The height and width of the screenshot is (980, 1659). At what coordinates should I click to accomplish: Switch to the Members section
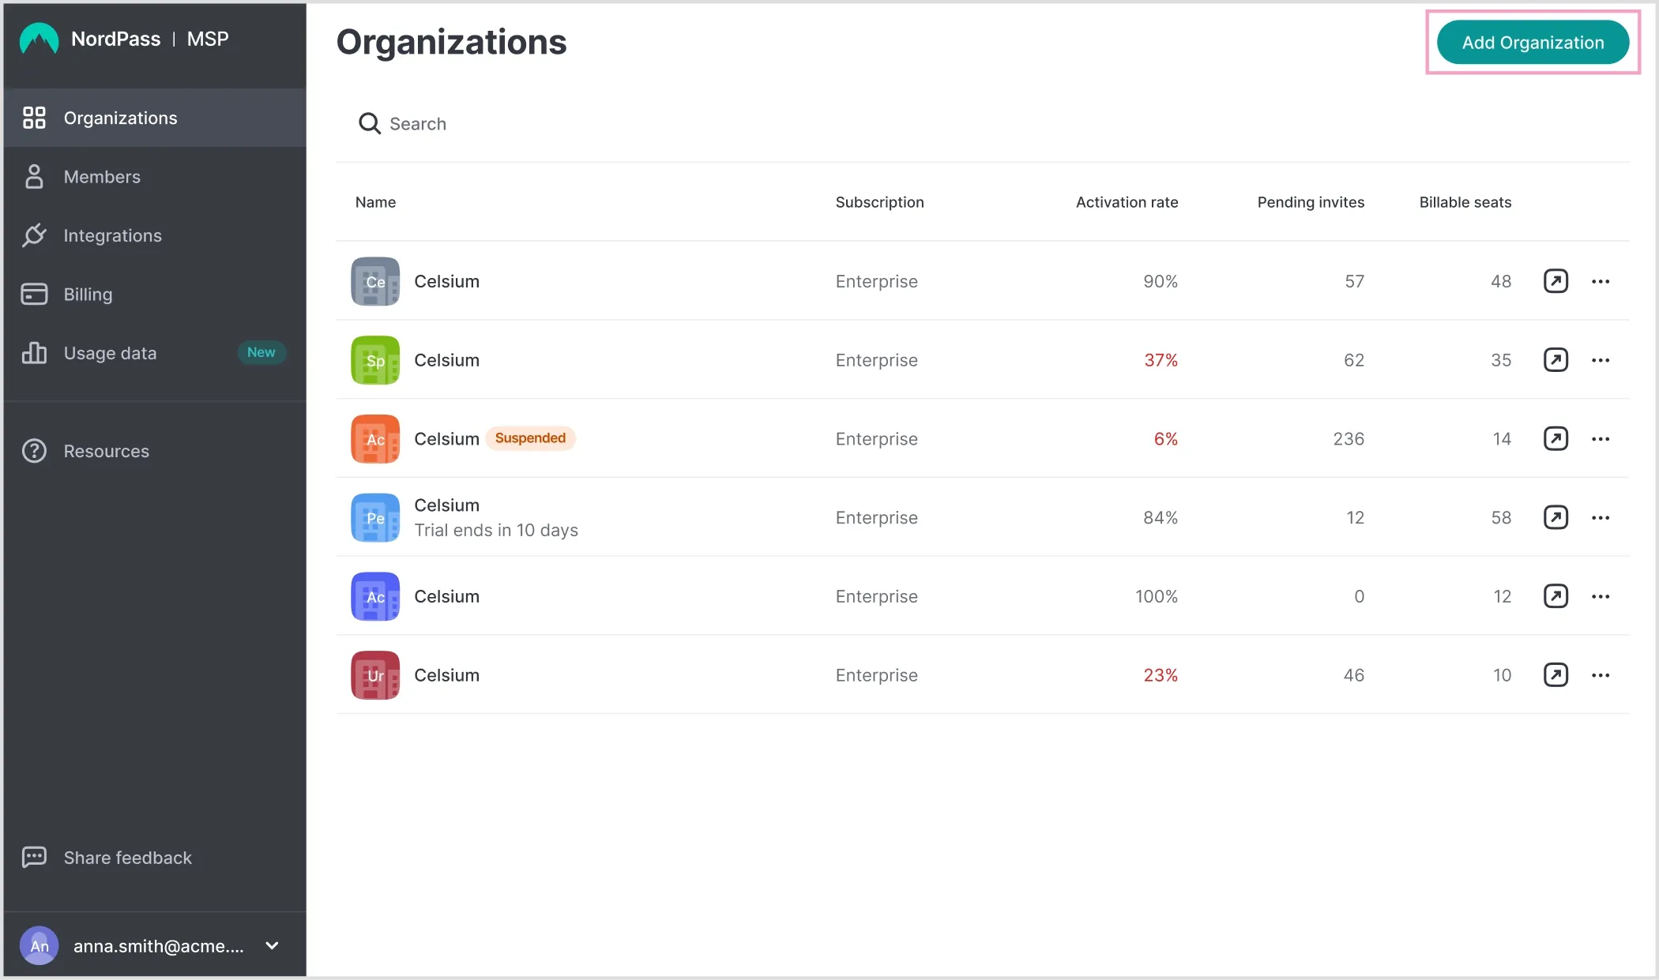tap(101, 176)
